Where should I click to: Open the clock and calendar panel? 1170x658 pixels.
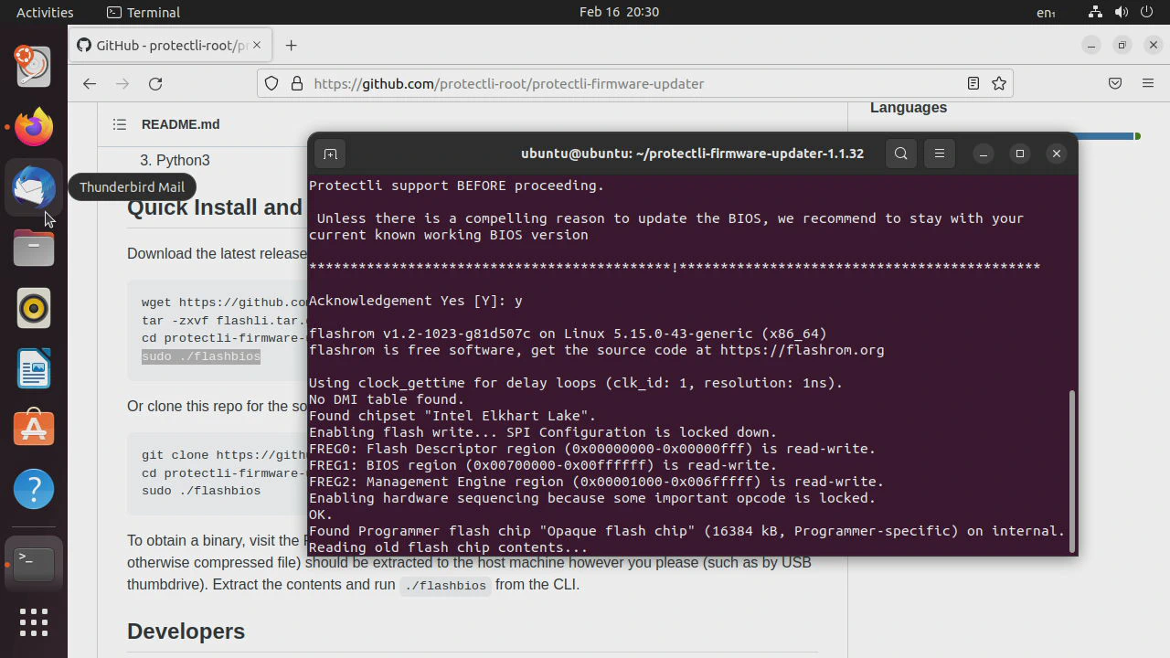pyautogui.click(x=619, y=12)
